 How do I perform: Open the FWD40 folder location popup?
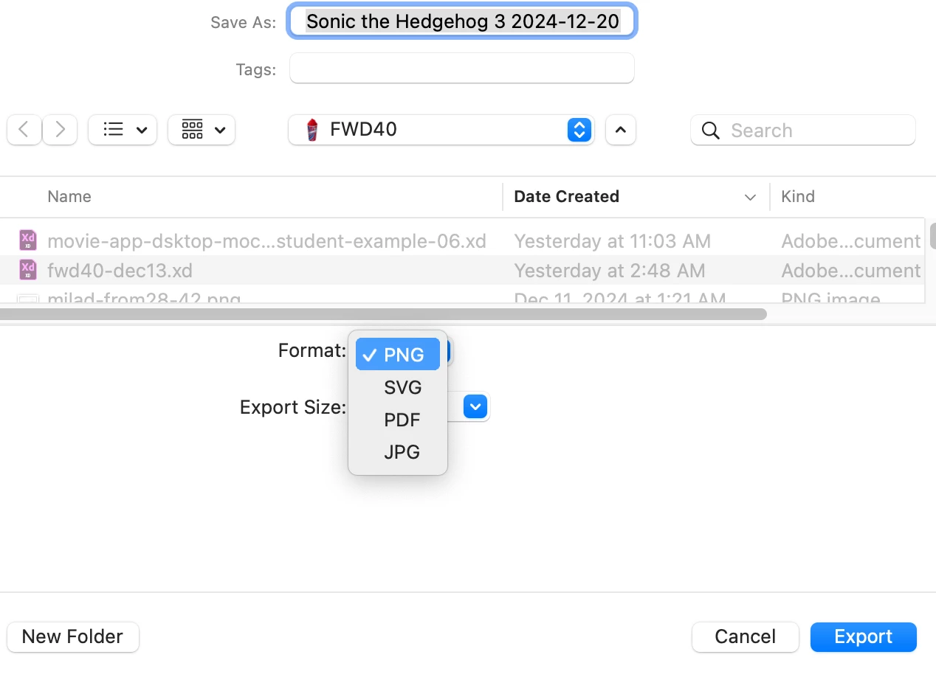(441, 130)
